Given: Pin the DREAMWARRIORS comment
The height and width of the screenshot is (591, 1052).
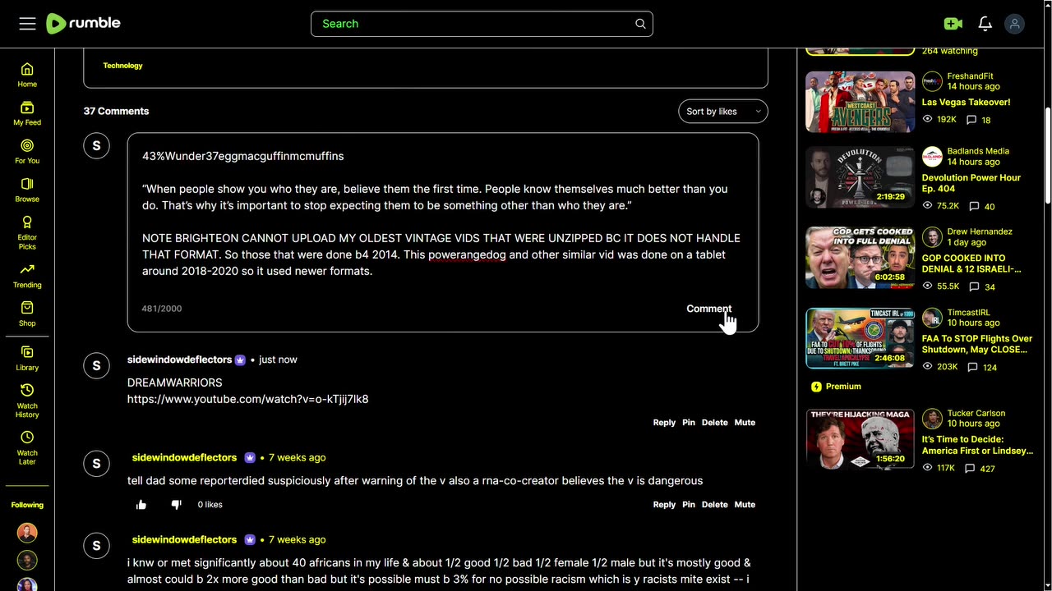Looking at the screenshot, I should [689, 423].
